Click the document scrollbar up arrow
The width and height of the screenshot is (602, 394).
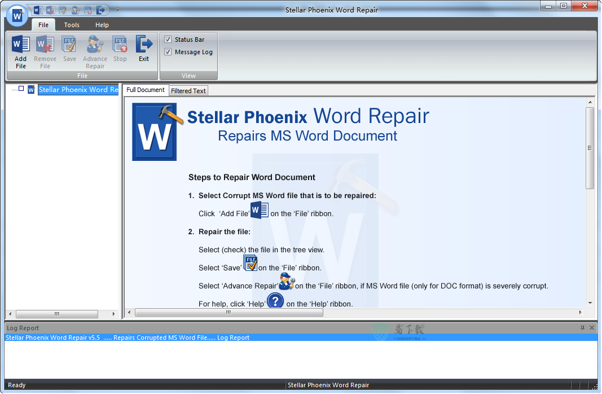(590, 102)
